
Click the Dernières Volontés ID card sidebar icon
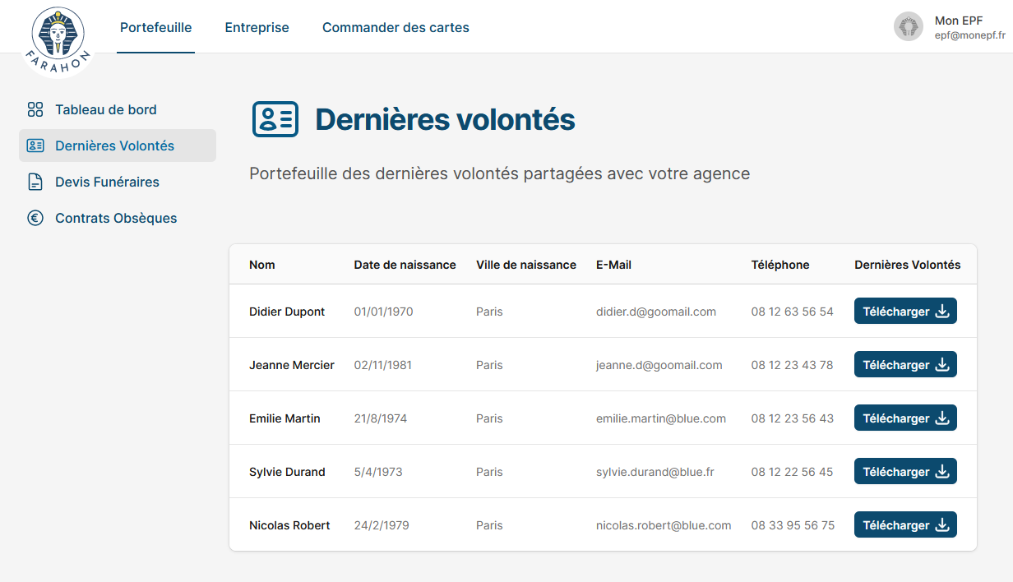[35, 145]
